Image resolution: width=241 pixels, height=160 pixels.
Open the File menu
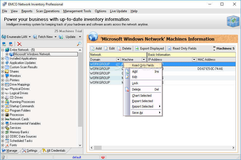tap(5, 11)
